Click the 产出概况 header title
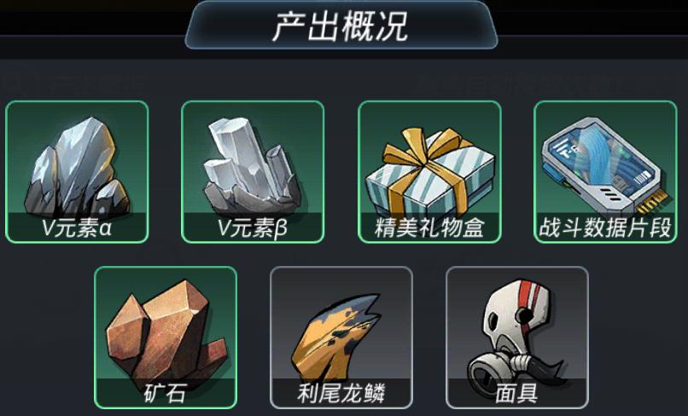Viewport: 688px width, 416px height. [x=341, y=26]
